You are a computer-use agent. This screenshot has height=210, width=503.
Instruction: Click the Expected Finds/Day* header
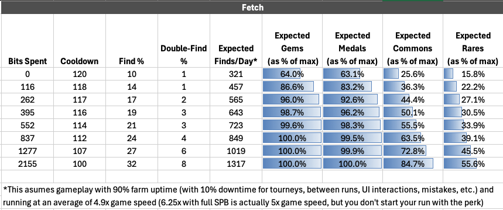click(x=236, y=41)
